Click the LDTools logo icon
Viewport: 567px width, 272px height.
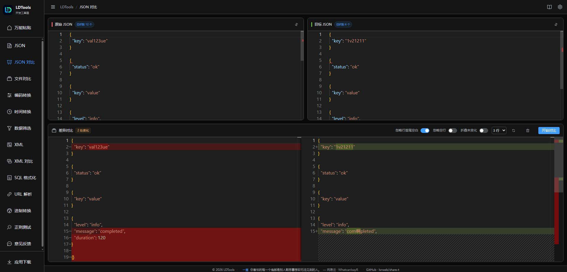click(x=8, y=10)
